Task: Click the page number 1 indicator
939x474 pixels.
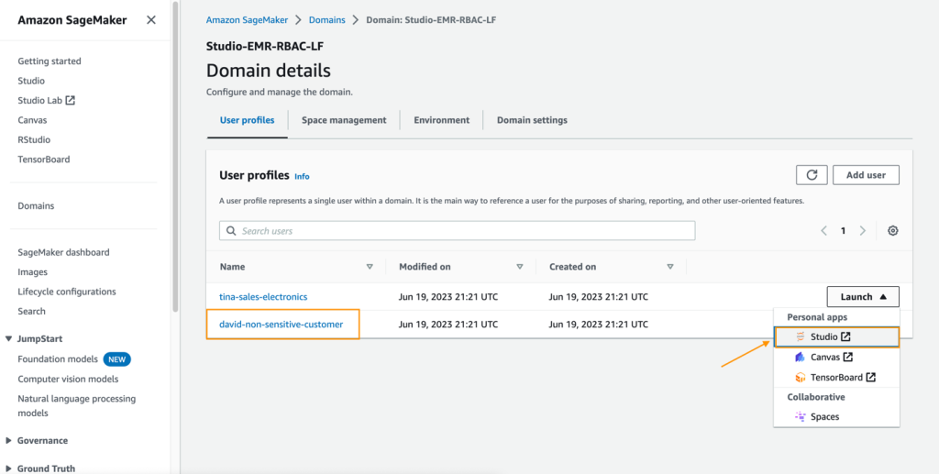Action: (844, 231)
